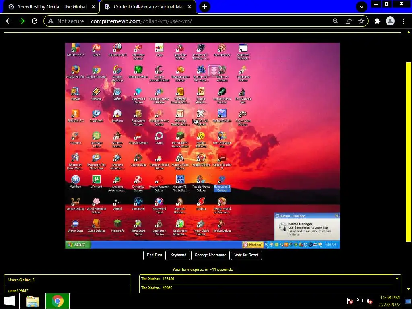Click the address bar URL

(141, 21)
